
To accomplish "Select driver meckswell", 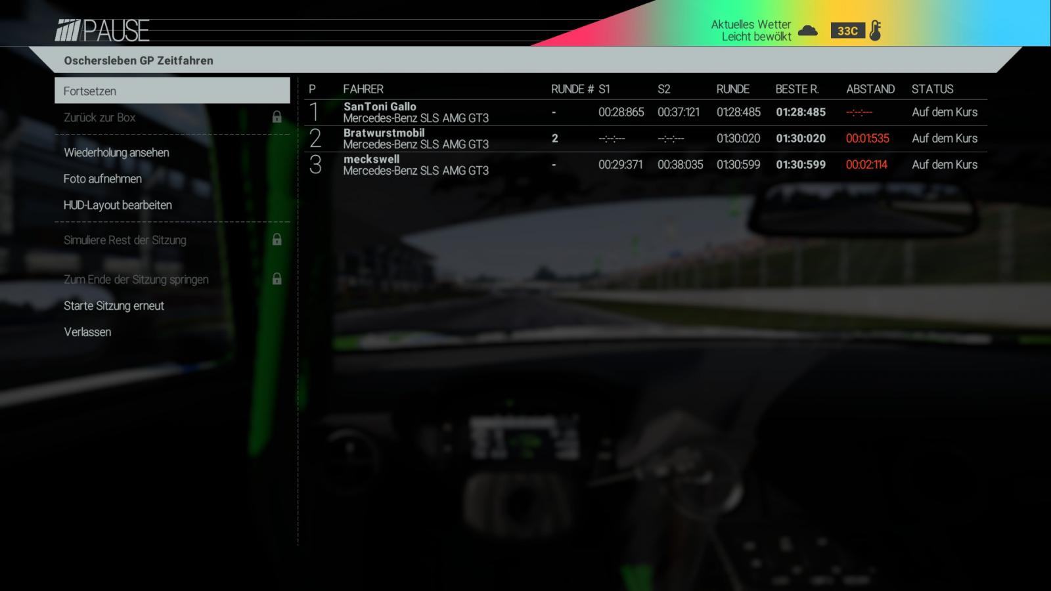I will pos(371,159).
